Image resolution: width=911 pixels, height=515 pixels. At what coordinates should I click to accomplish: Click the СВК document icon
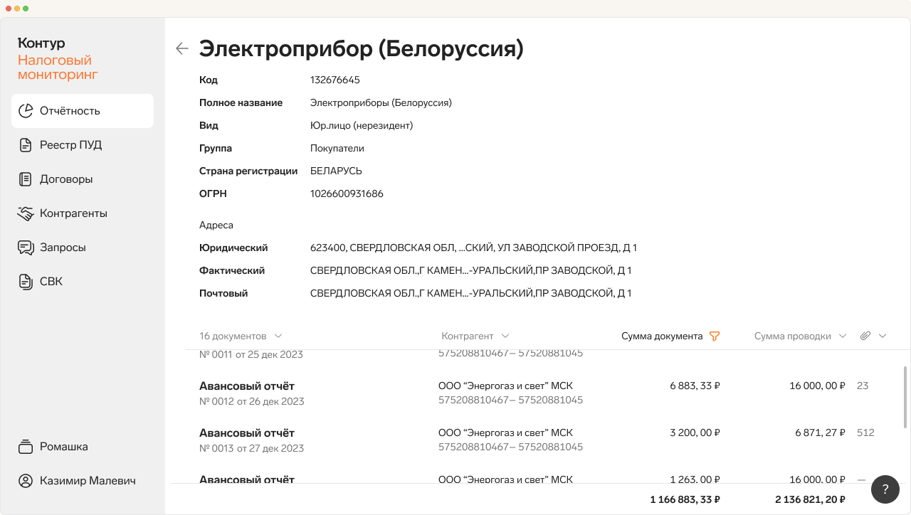click(x=26, y=282)
